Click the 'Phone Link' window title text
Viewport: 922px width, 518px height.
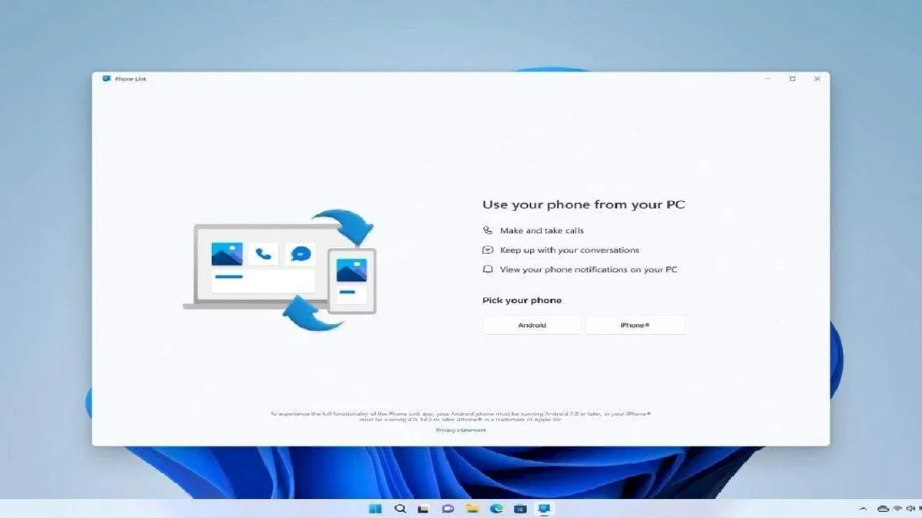click(x=131, y=79)
